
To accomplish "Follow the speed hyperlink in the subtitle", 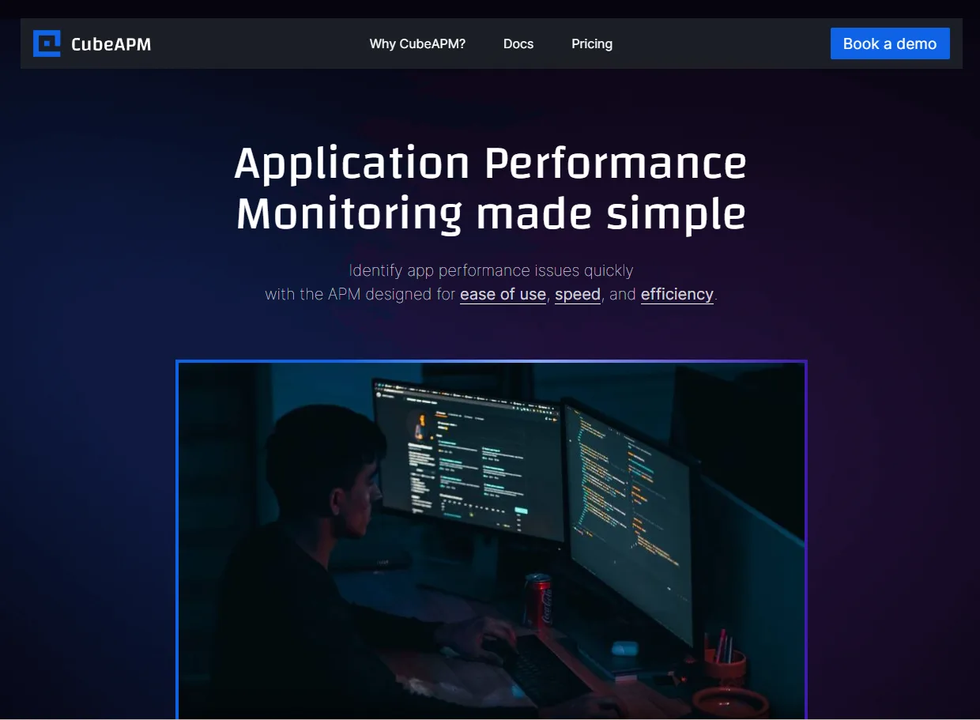I will click(x=577, y=294).
